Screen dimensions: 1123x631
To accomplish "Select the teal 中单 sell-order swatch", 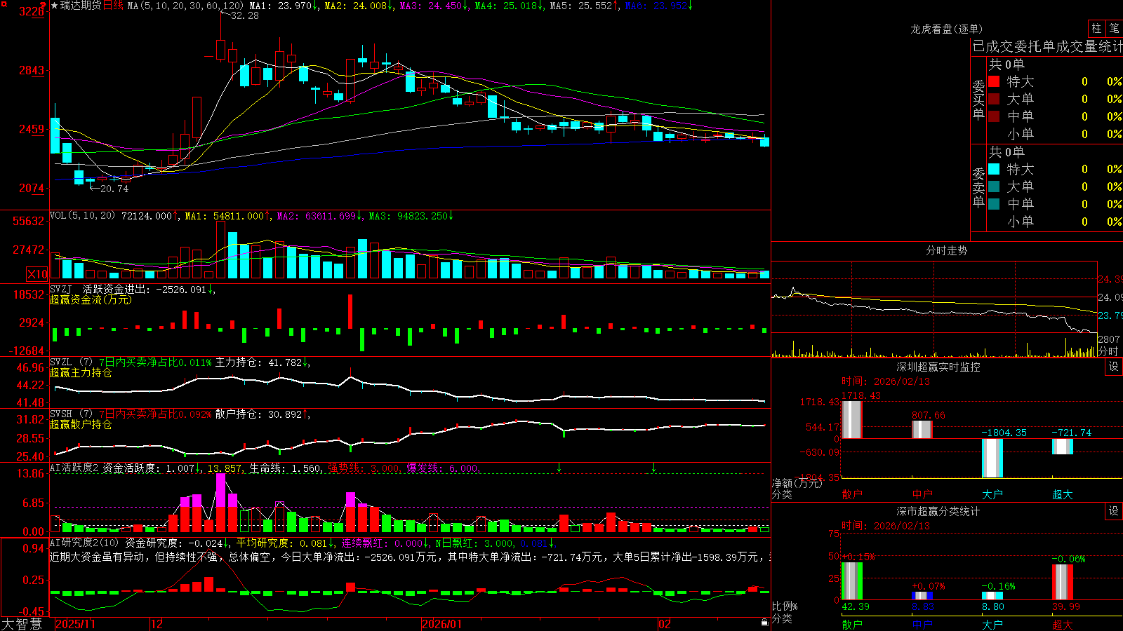I will pos(994,204).
